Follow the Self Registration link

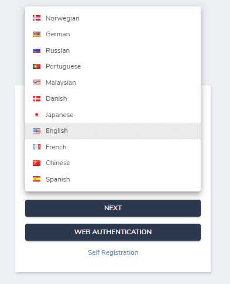click(113, 252)
